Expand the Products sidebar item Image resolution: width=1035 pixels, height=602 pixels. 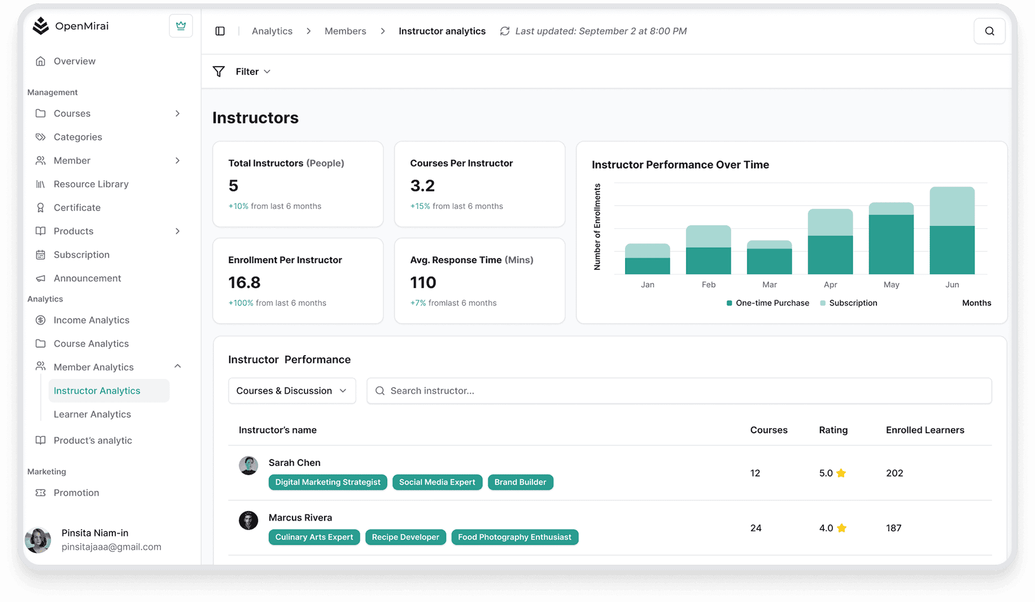coord(178,231)
